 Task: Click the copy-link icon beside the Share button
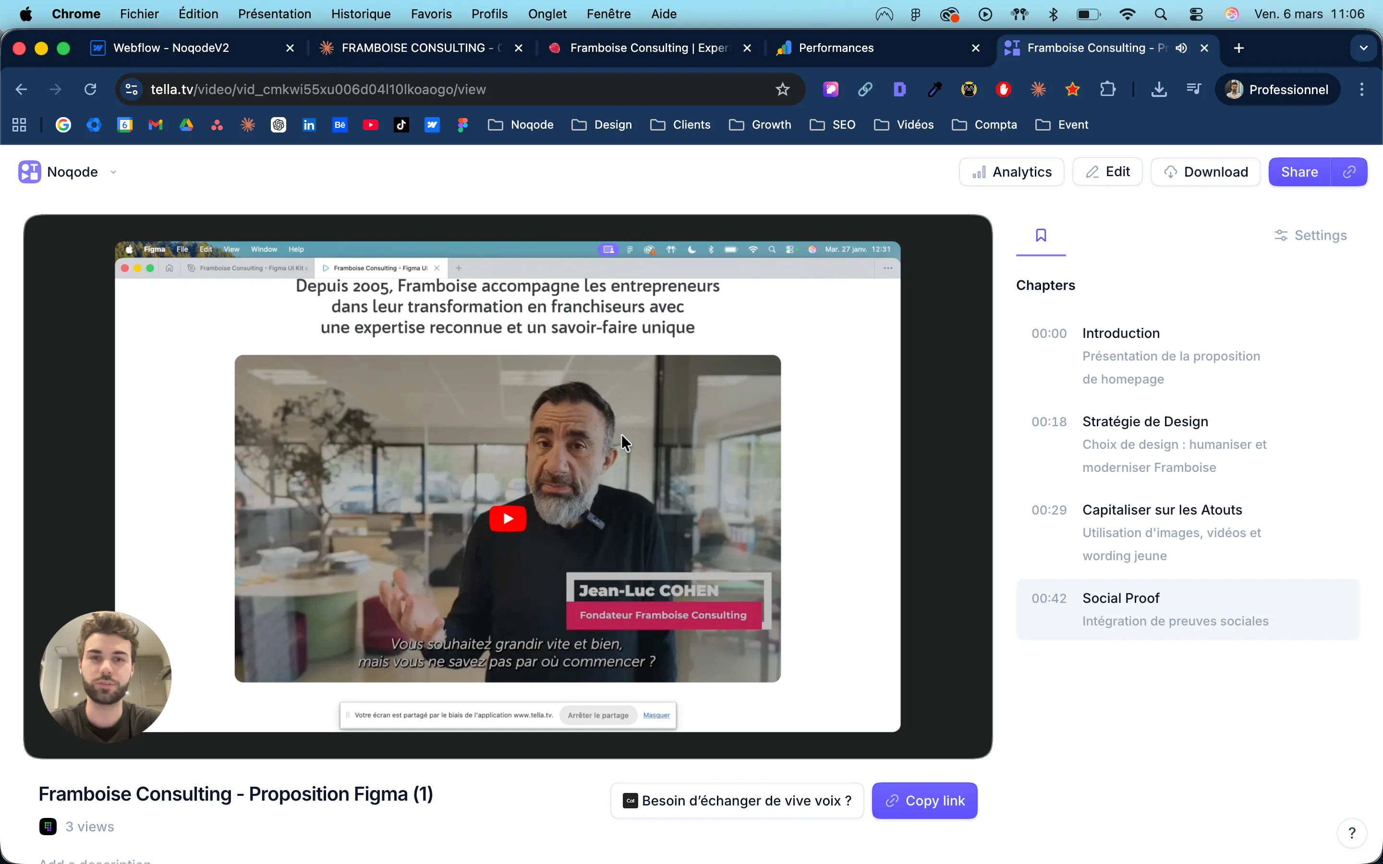click(1349, 172)
